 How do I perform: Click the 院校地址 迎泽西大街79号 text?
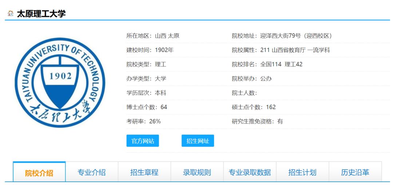tap(282, 36)
